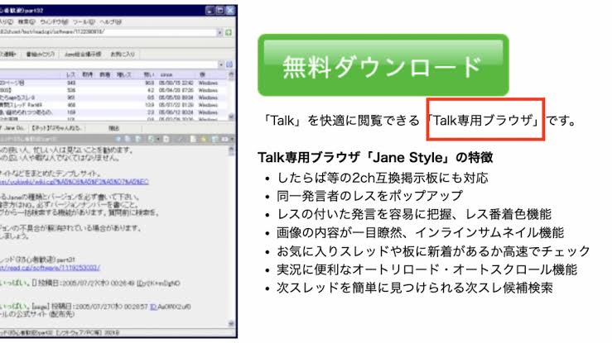The width and height of the screenshot is (612, 343).
Task: Select the 【ネット】 thread tab
Action: (x=56, y=128)
